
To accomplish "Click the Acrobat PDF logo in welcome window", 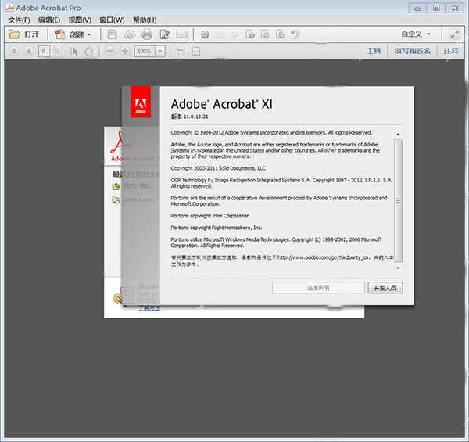I will coord(120,142).
